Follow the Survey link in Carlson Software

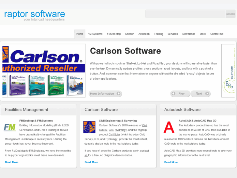[x=103, y=130]
